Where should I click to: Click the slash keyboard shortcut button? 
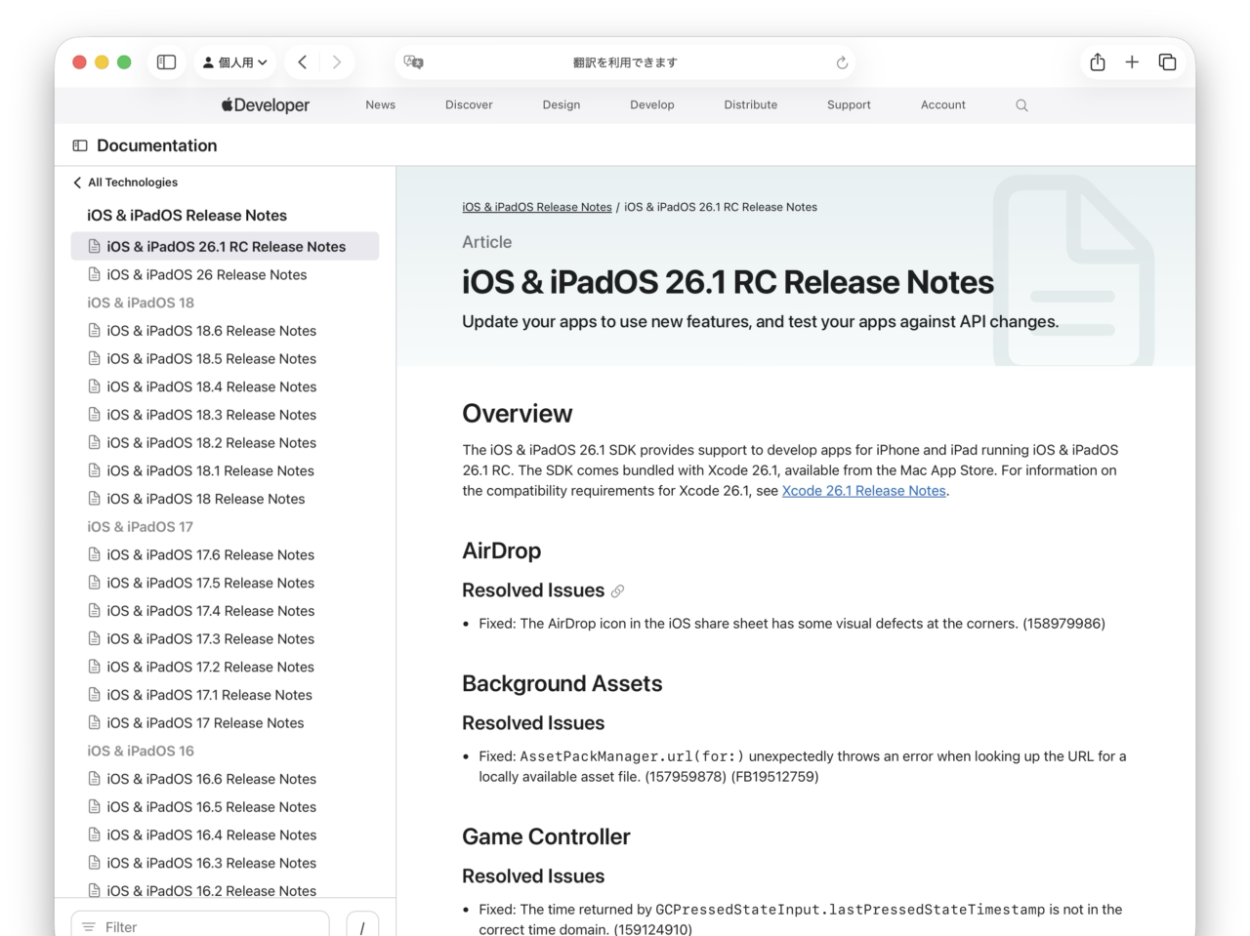coord(362,924)
